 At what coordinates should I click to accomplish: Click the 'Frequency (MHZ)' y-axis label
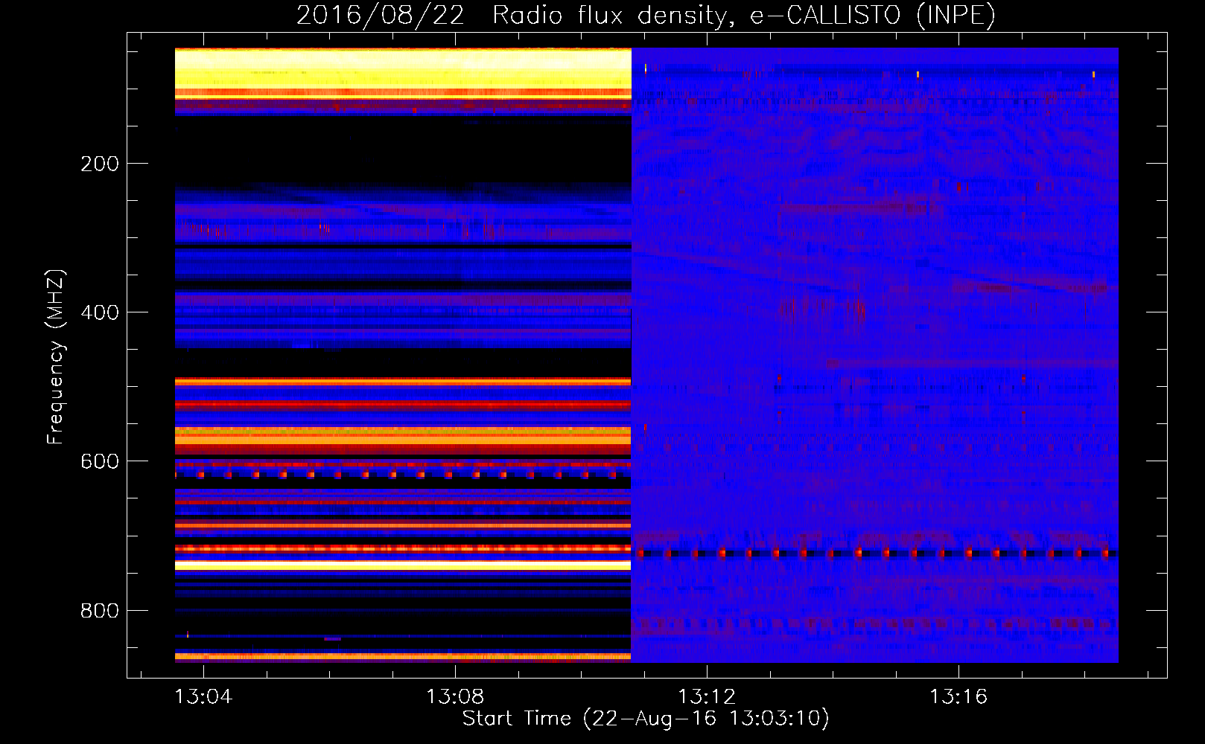pos(56,357)
